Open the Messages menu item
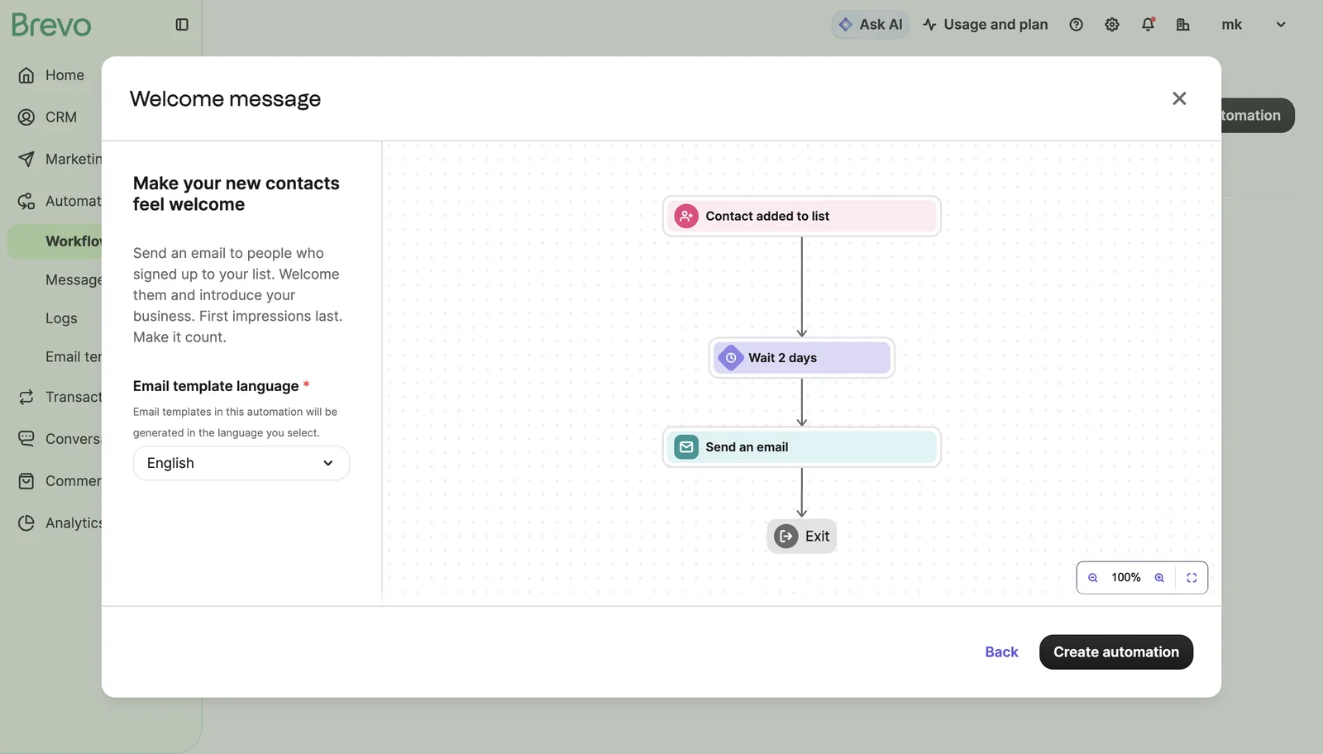Screen dimensions: 1323x754 [x=74, y=280]
